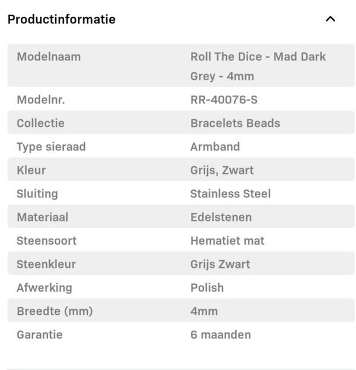356x370 pixels.
Task: Select the Type sieraad label
Action: [x=51, y=147]
